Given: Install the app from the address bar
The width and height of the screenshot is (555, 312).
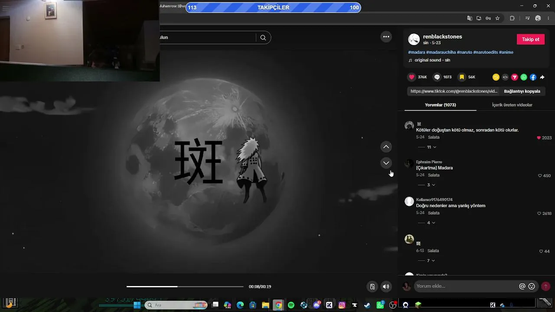Looking at the screenshot, I should pyautogui.click(x=479, y=18).
